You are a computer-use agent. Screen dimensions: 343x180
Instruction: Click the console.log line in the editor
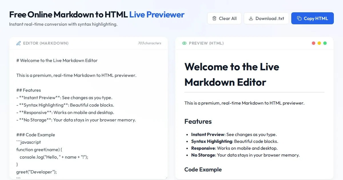[54, 157]
